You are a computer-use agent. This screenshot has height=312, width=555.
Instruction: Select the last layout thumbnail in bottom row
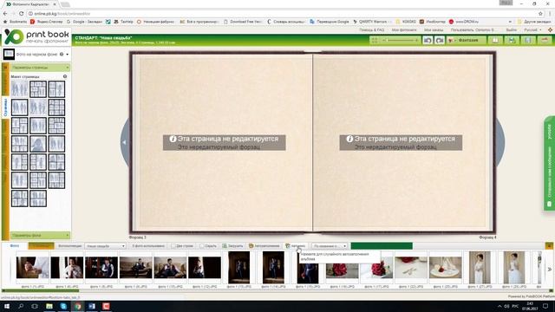pyautogui.click(x=38, y=198)
